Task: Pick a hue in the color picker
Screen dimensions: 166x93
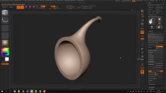Action: [5, 51]
